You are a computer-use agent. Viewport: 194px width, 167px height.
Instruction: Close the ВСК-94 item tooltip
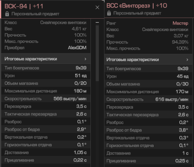[97, 8]
